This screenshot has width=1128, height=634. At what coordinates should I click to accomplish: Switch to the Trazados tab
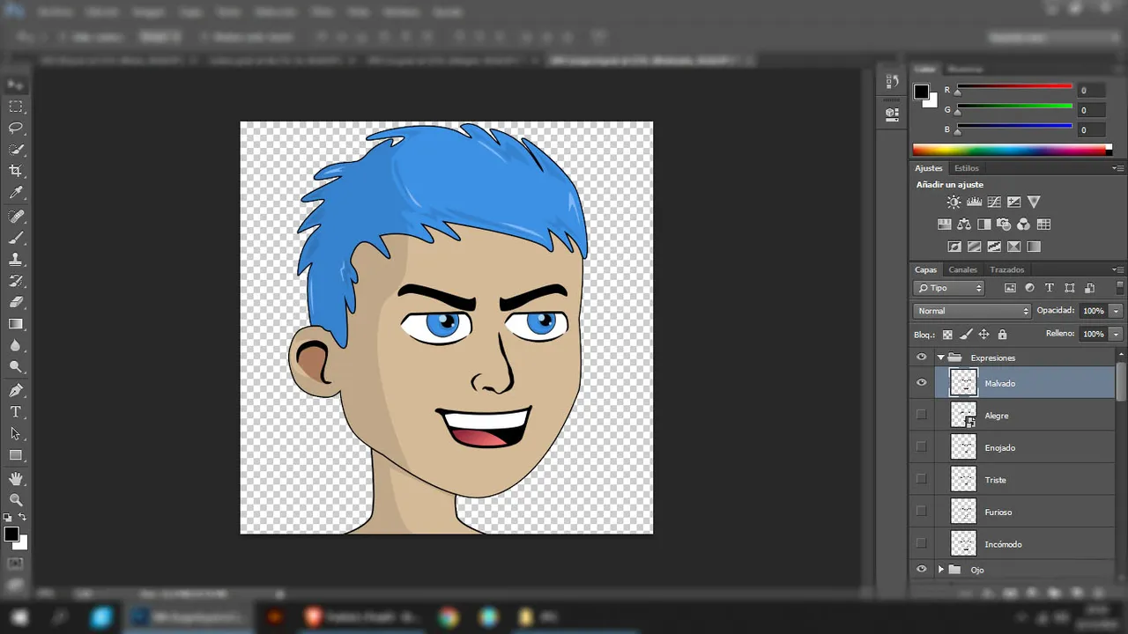pyautogui.click(x=1007, y=269)
